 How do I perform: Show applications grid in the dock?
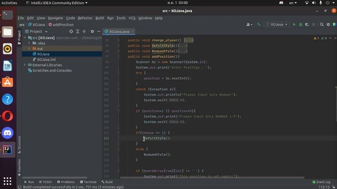[x=7, y=181]
